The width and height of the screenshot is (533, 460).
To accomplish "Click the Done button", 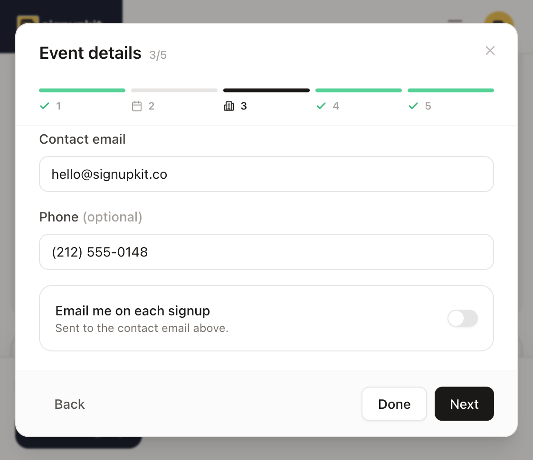I will point(394,404).
